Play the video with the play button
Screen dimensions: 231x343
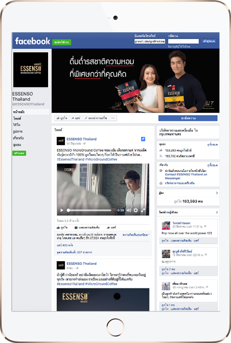pos(62,210)
